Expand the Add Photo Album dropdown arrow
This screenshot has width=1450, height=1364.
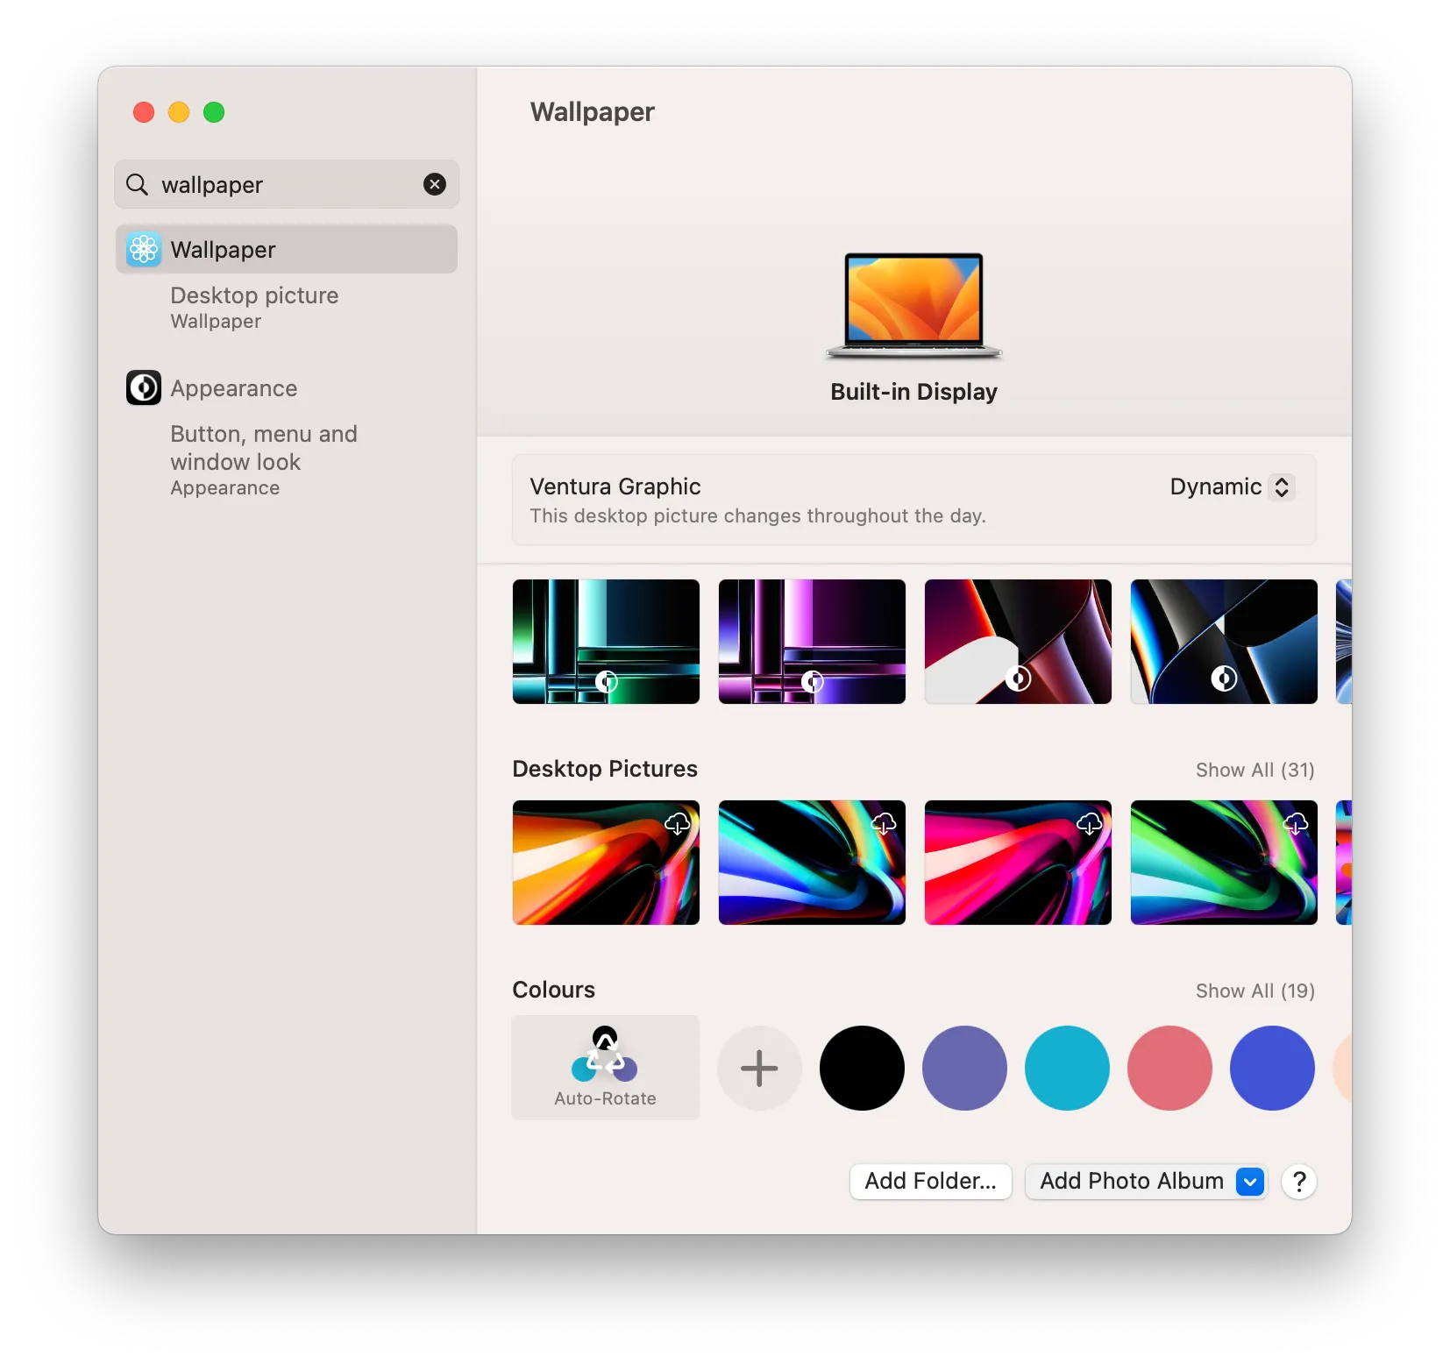pyautogui.click(x=1250, y=1182)
